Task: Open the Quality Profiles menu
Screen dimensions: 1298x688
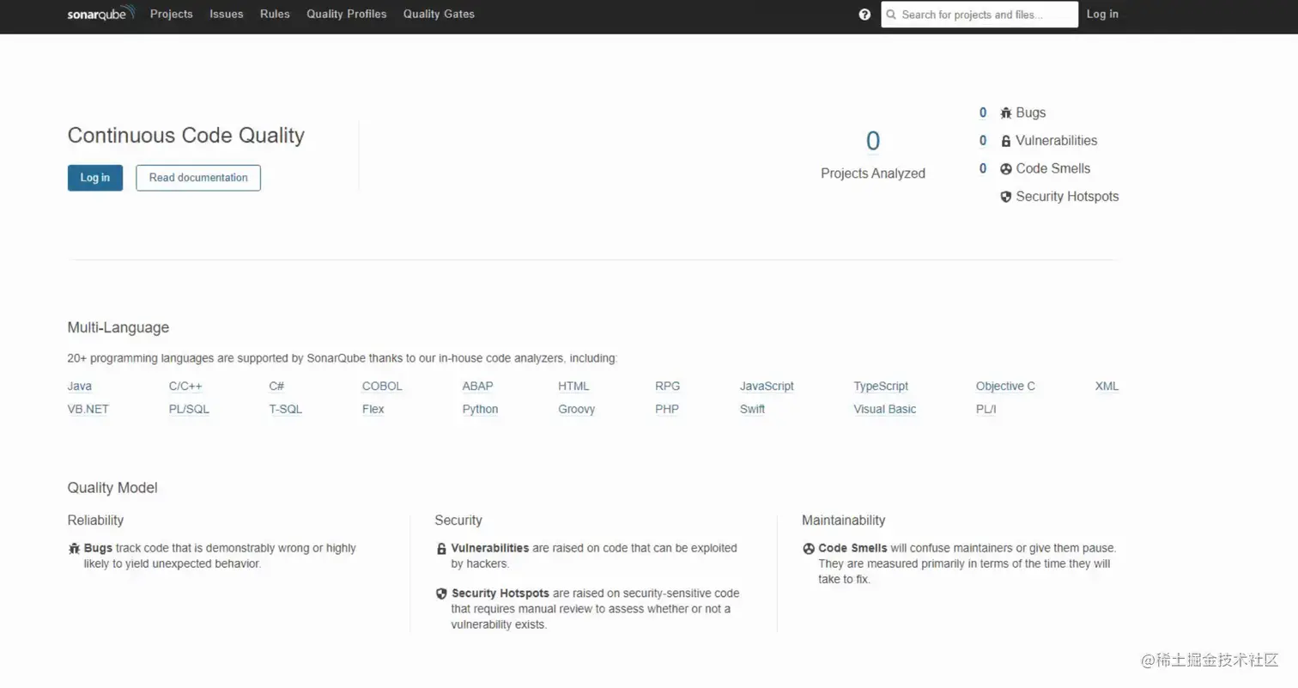Action: [x=346, y=14]
